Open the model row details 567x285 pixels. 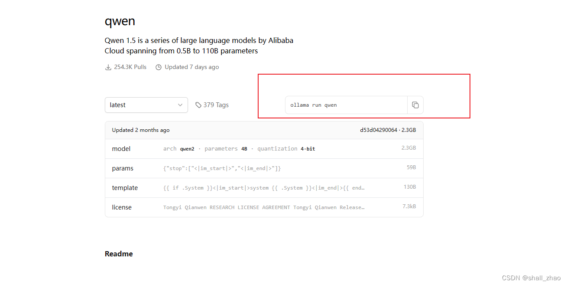tap(264, 149)
